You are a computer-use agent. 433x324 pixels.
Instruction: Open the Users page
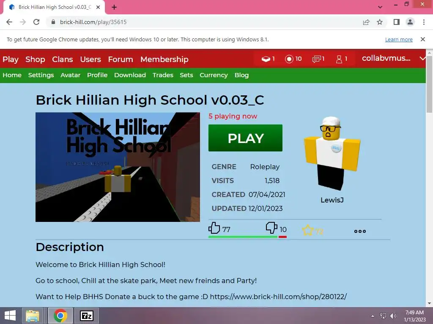pos(90,59)
